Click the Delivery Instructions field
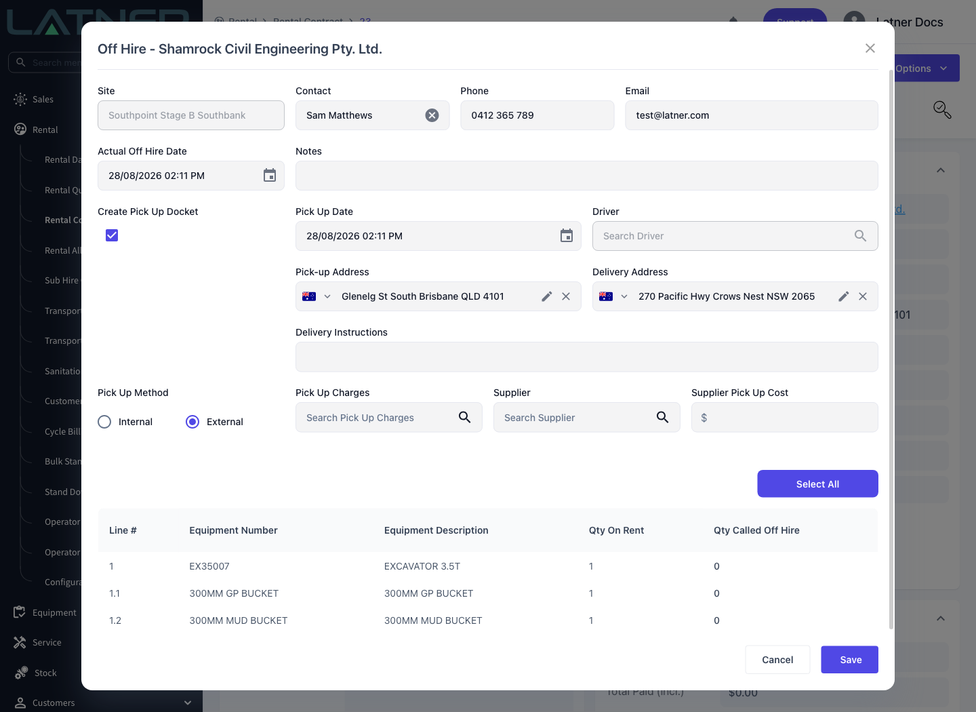976x712 pixels. [x=587, y=357]
